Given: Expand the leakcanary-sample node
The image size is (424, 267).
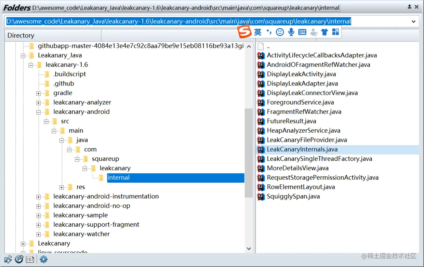Looking at the screenshot, I should tap(38, 216).
